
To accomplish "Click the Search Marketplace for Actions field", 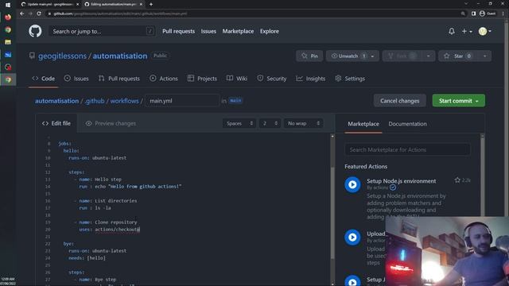I will 407,149.
